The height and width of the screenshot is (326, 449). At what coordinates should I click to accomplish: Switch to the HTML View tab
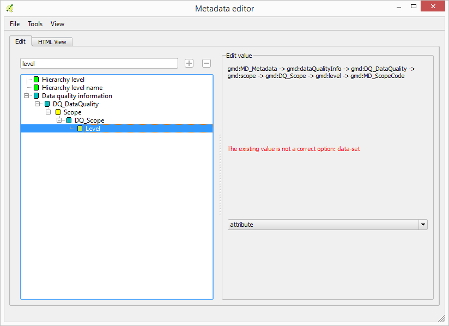pos(51,41)
